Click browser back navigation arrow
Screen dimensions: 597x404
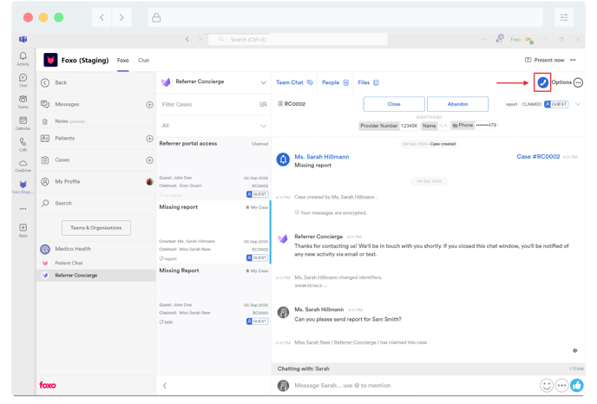[102, 17]
